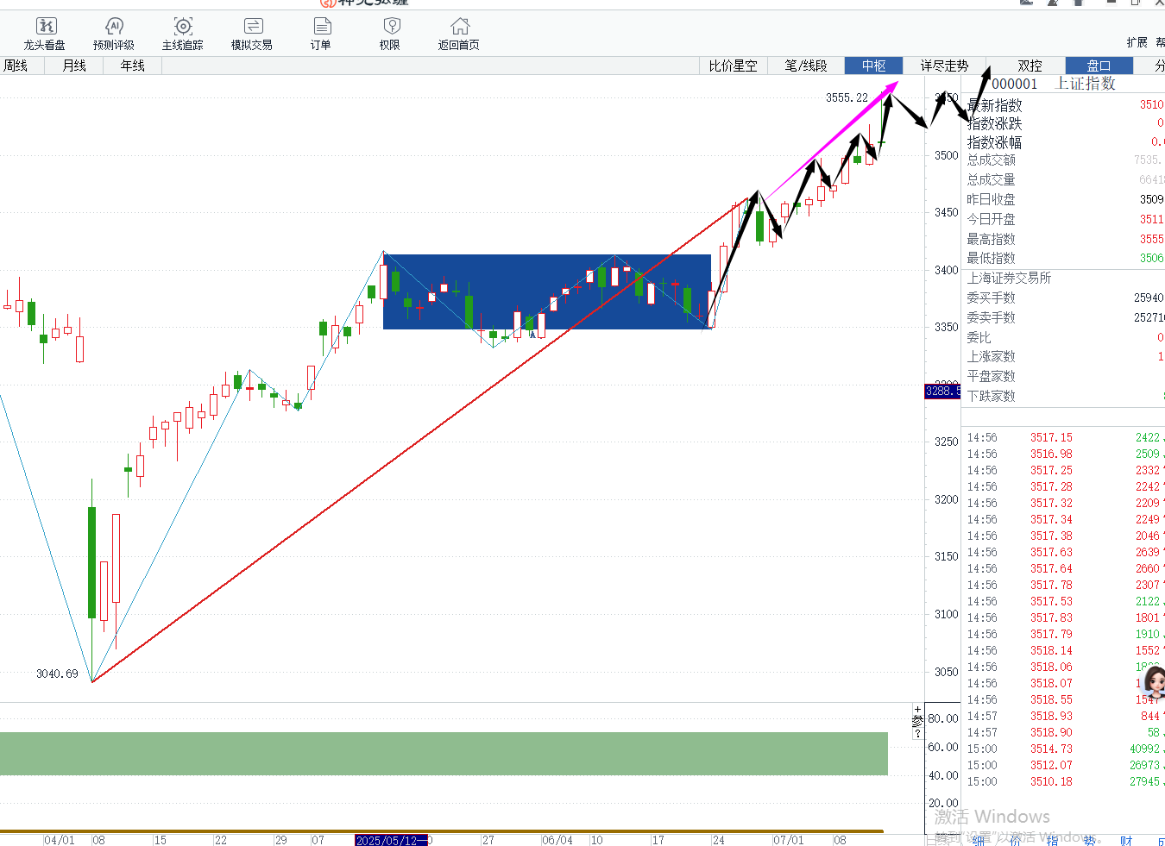The width and height of the screenshot is (1165, 846).
Task: Open the 订单 orders page
Action: click(x=321, y=34)
